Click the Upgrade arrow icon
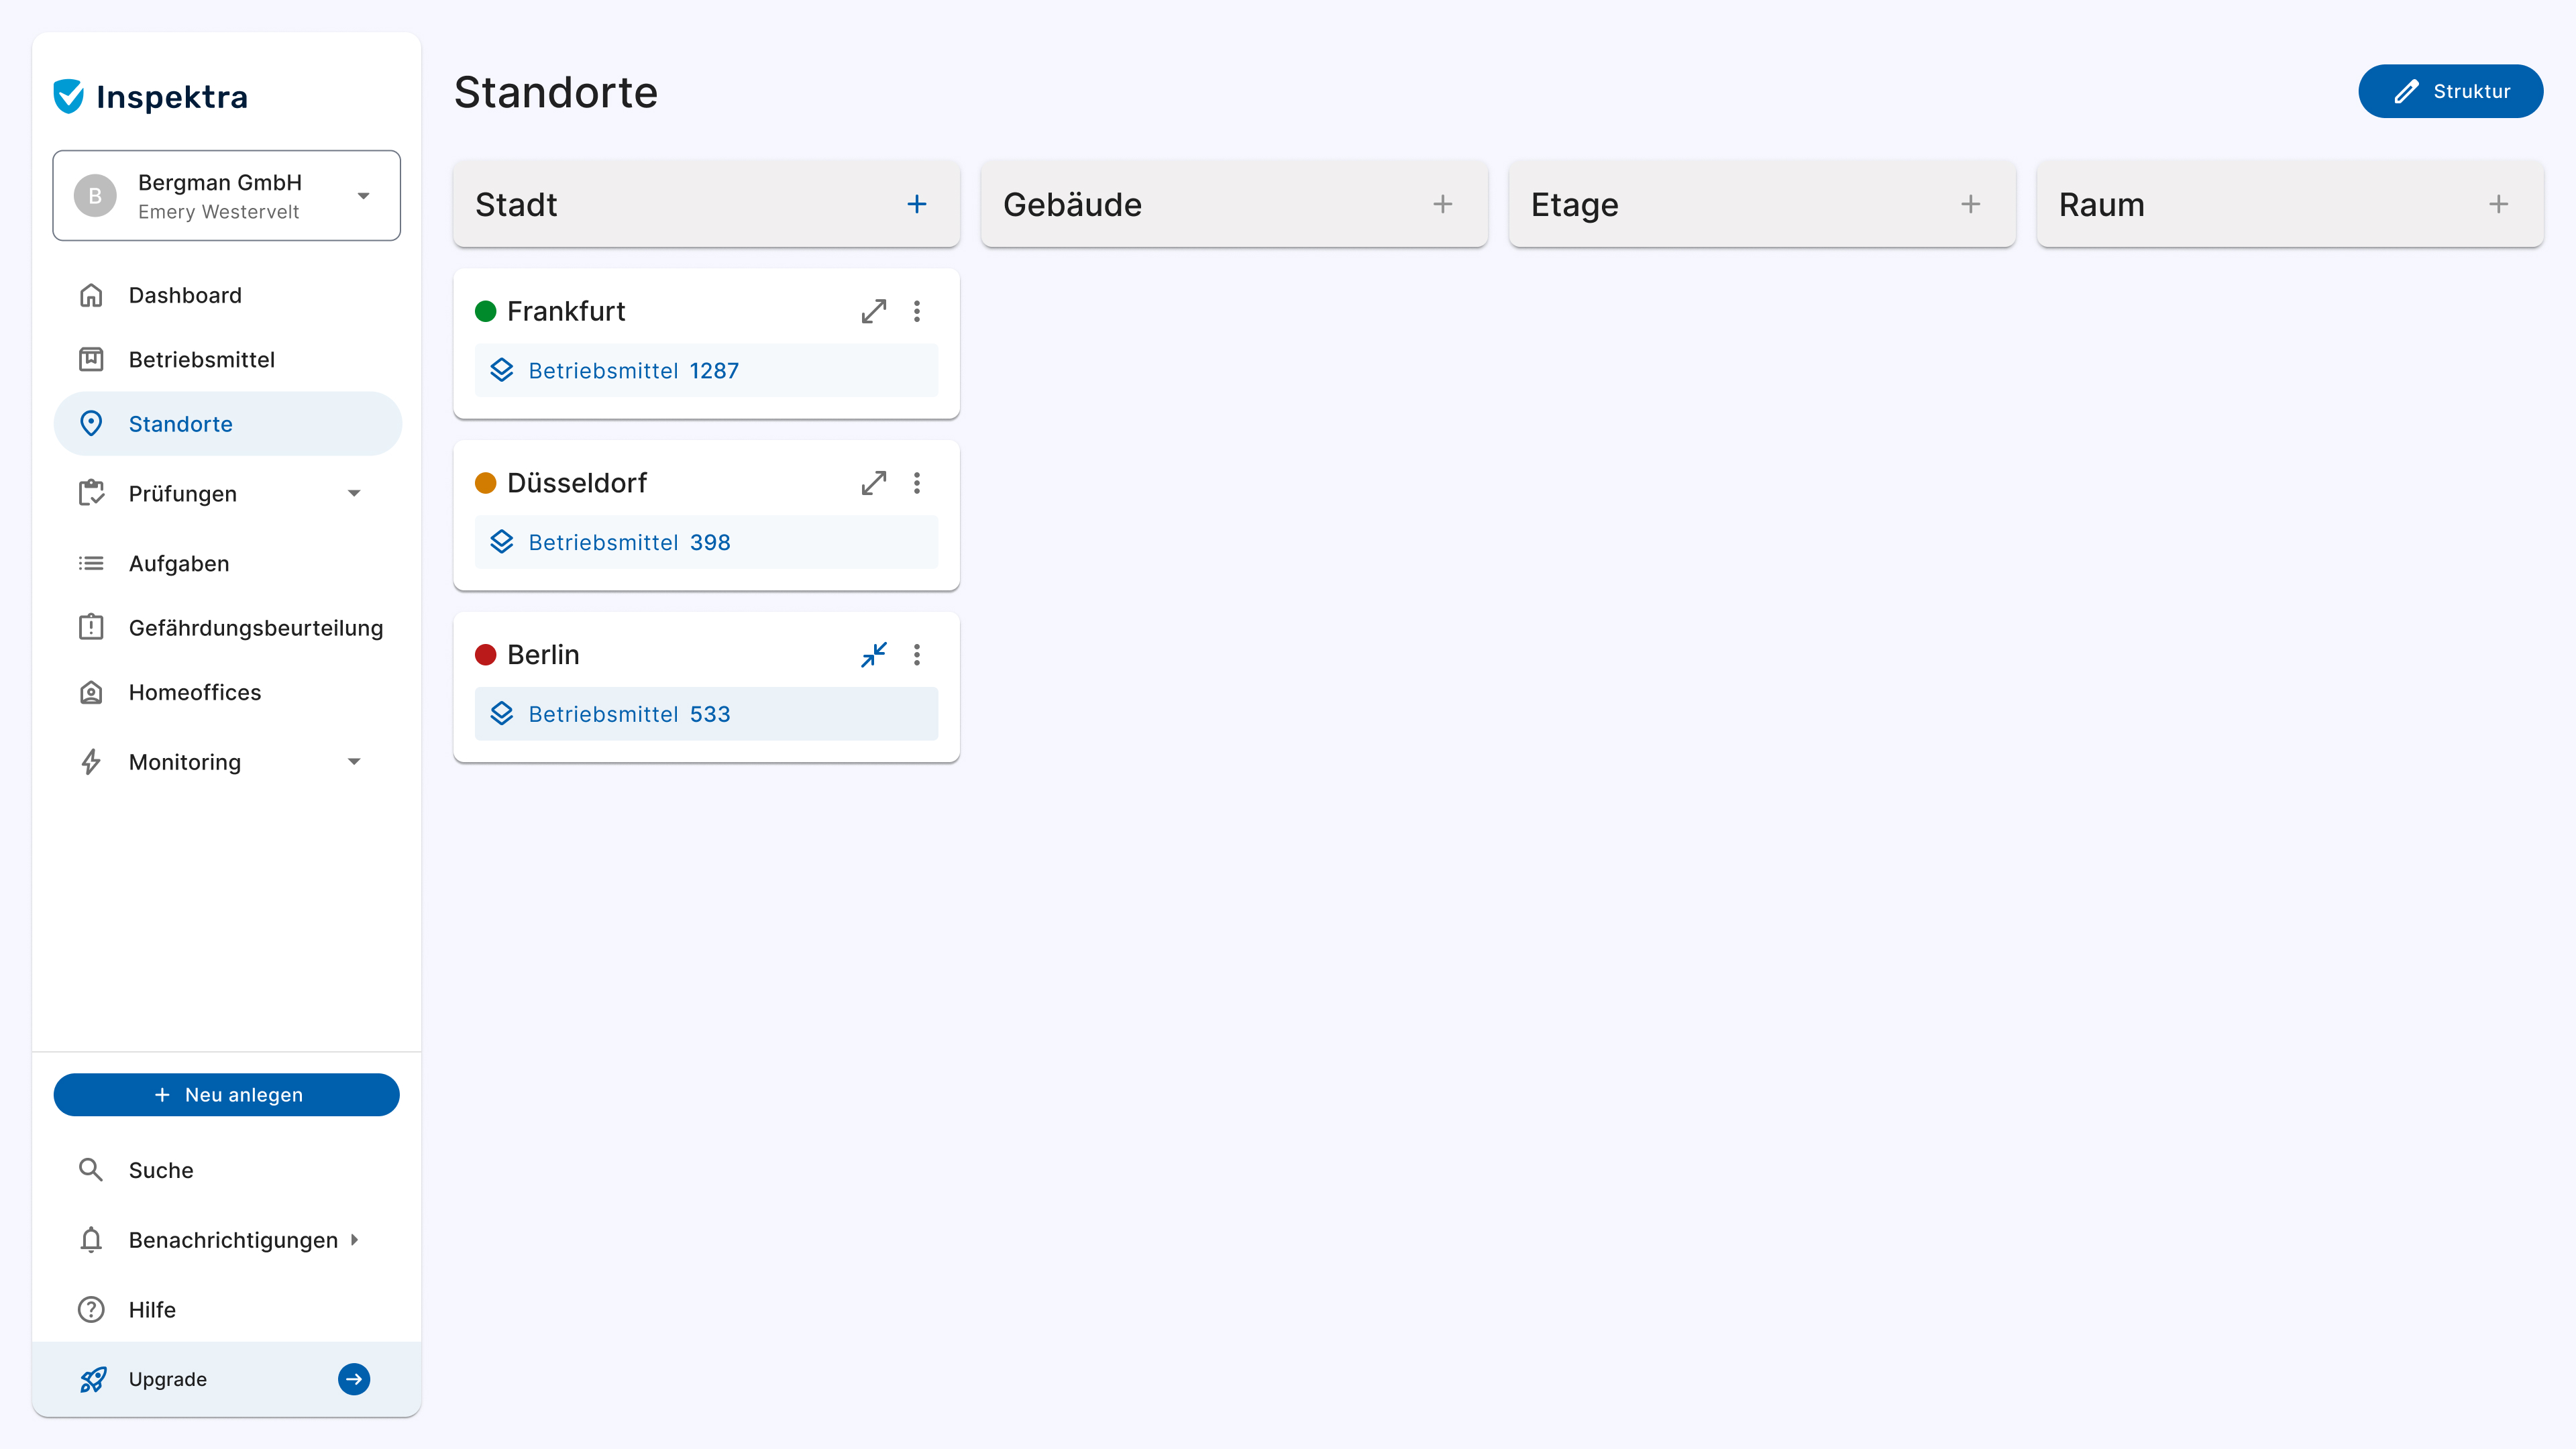Screen dimensions: 2576x1449 pyautogui.click(x=354, y=1379)
